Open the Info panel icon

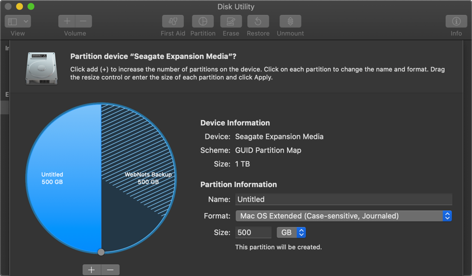coord(456,21)
